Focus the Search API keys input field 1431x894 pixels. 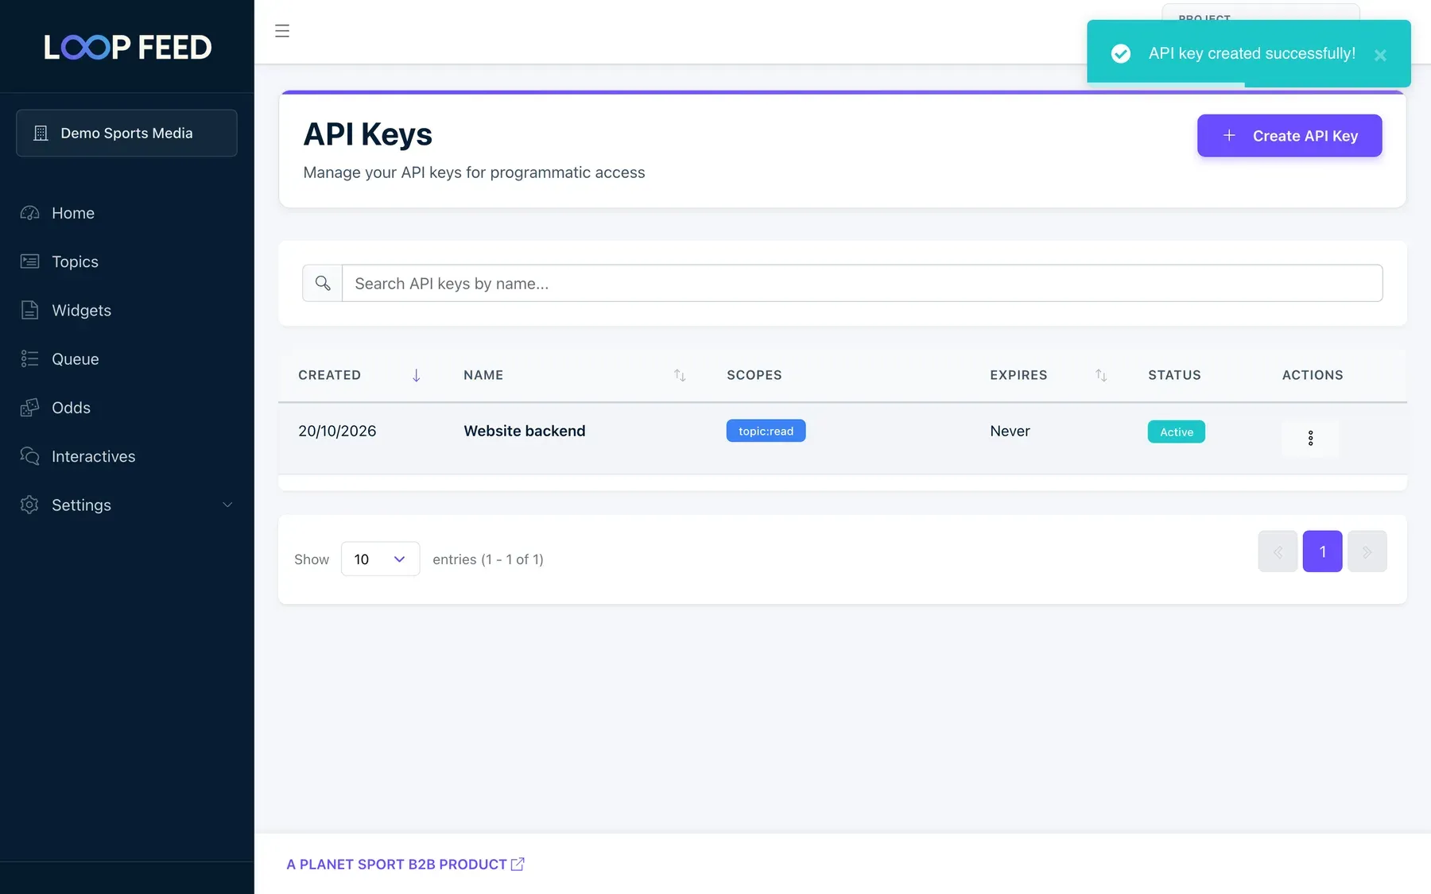863,283
